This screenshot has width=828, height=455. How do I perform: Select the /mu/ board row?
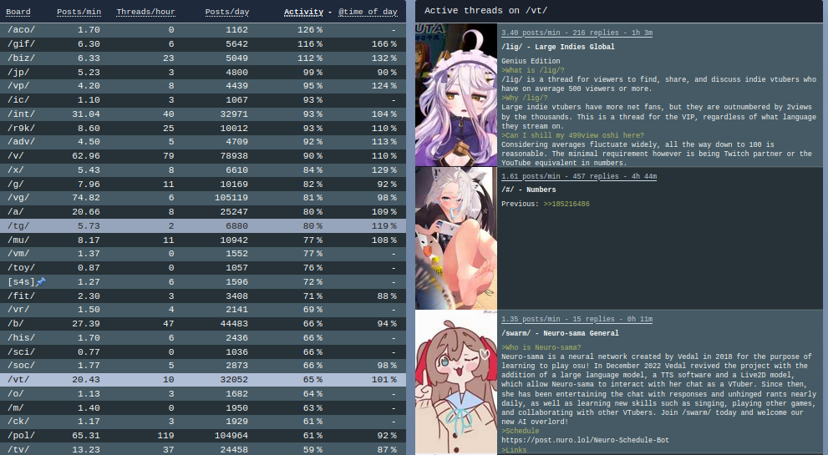pos(203,240)
